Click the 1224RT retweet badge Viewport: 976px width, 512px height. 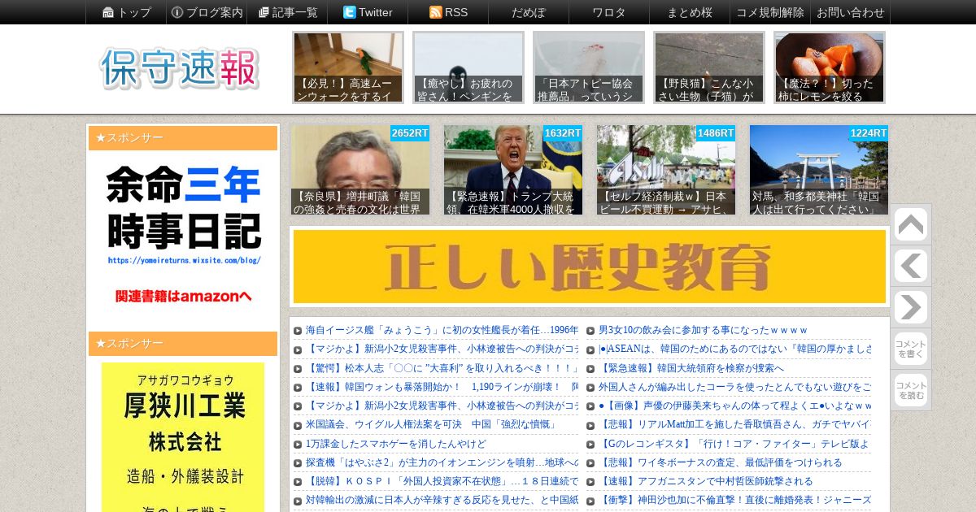point(869,133)
